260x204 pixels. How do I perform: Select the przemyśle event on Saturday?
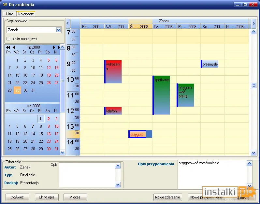click(209, 64)
